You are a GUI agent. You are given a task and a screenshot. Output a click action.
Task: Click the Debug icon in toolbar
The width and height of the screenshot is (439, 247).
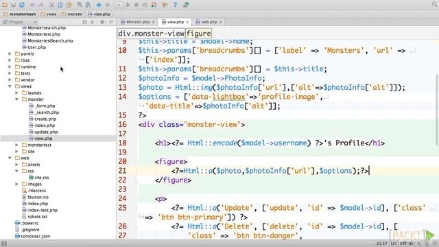click(x=137, y=5)
